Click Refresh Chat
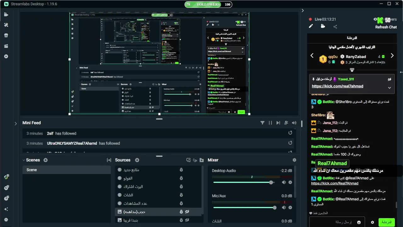 386,27
